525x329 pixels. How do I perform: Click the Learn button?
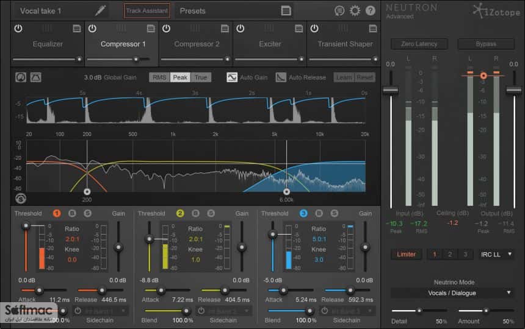coord(344,77)
